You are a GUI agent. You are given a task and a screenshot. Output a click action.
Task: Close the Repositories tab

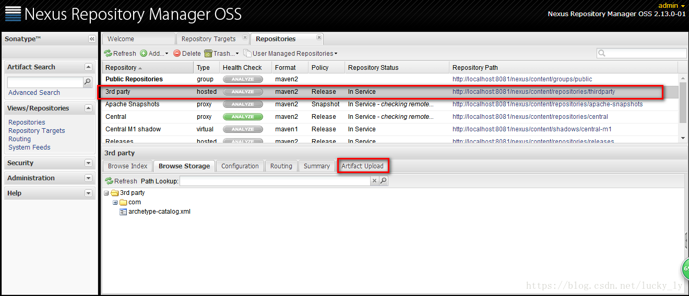click(x=319, y=38)
